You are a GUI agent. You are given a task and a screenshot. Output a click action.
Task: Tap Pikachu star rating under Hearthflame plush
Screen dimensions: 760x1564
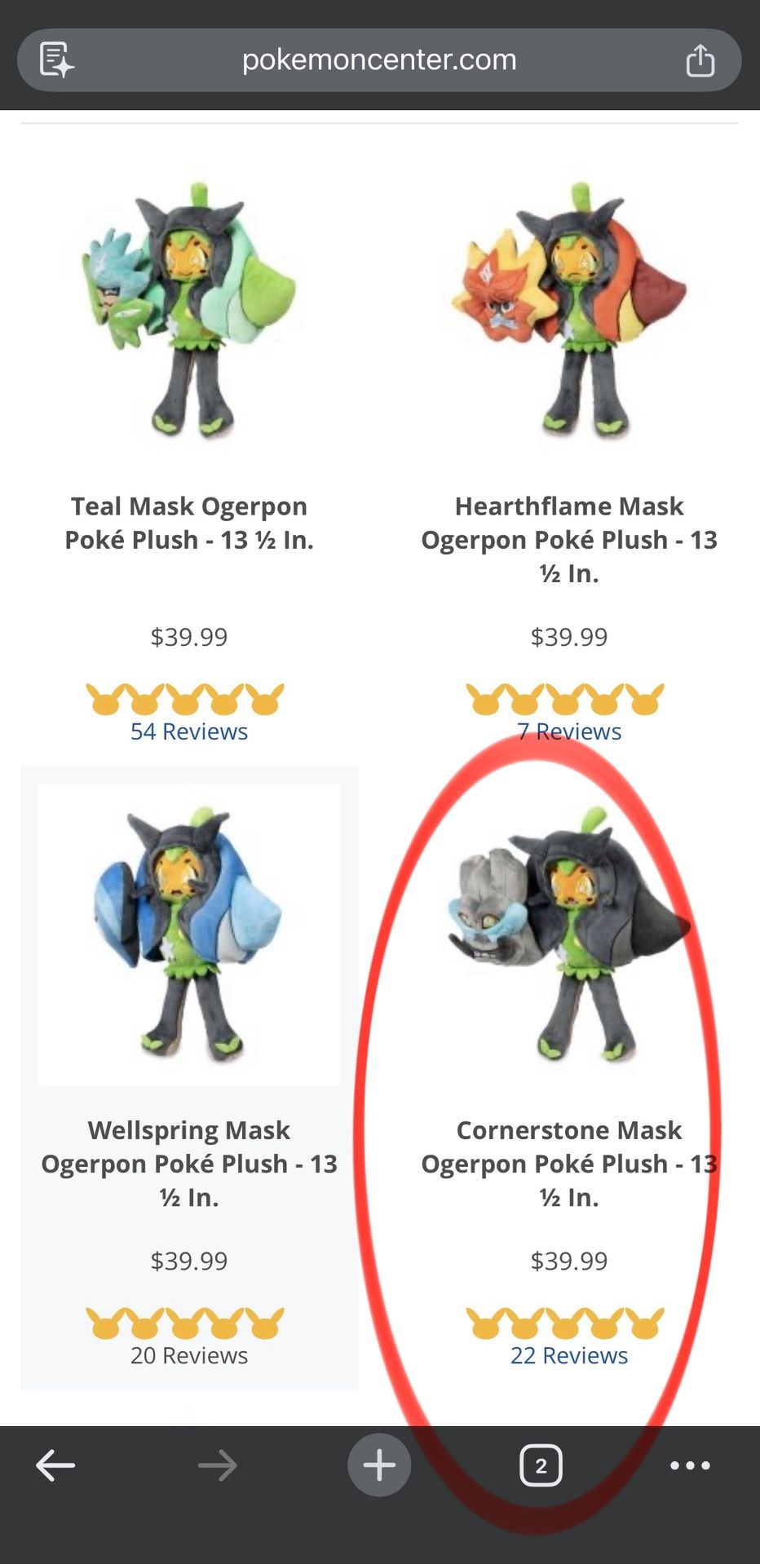[x=565, y=699]
